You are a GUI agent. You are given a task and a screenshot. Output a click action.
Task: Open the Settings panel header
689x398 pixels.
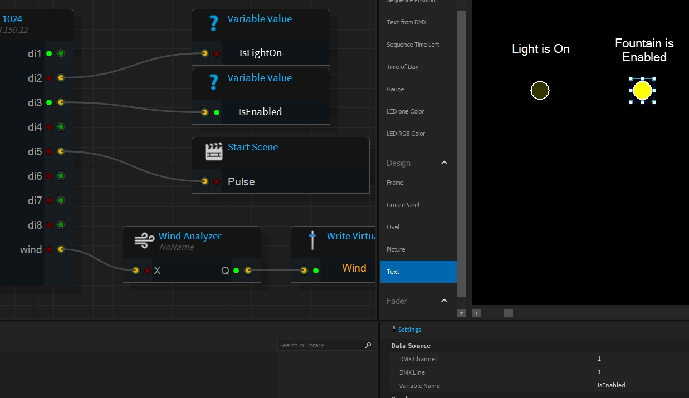click(409, 330)
